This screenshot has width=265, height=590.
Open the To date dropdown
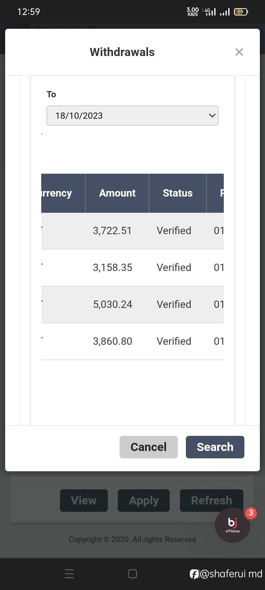pyautogui.click(x=132, y=116)
